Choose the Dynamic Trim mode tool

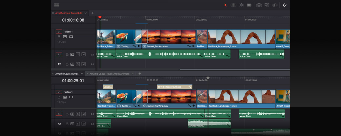(241, 5)
